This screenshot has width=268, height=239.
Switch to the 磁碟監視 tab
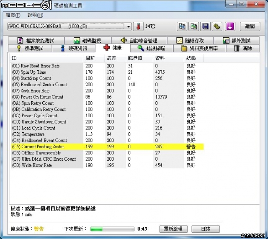pos(88,41)
